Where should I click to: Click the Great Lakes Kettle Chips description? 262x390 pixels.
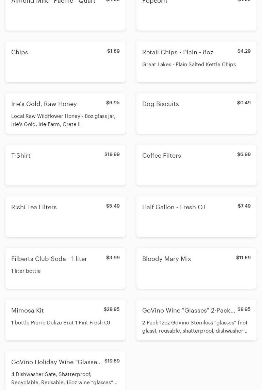click(189, 65)
